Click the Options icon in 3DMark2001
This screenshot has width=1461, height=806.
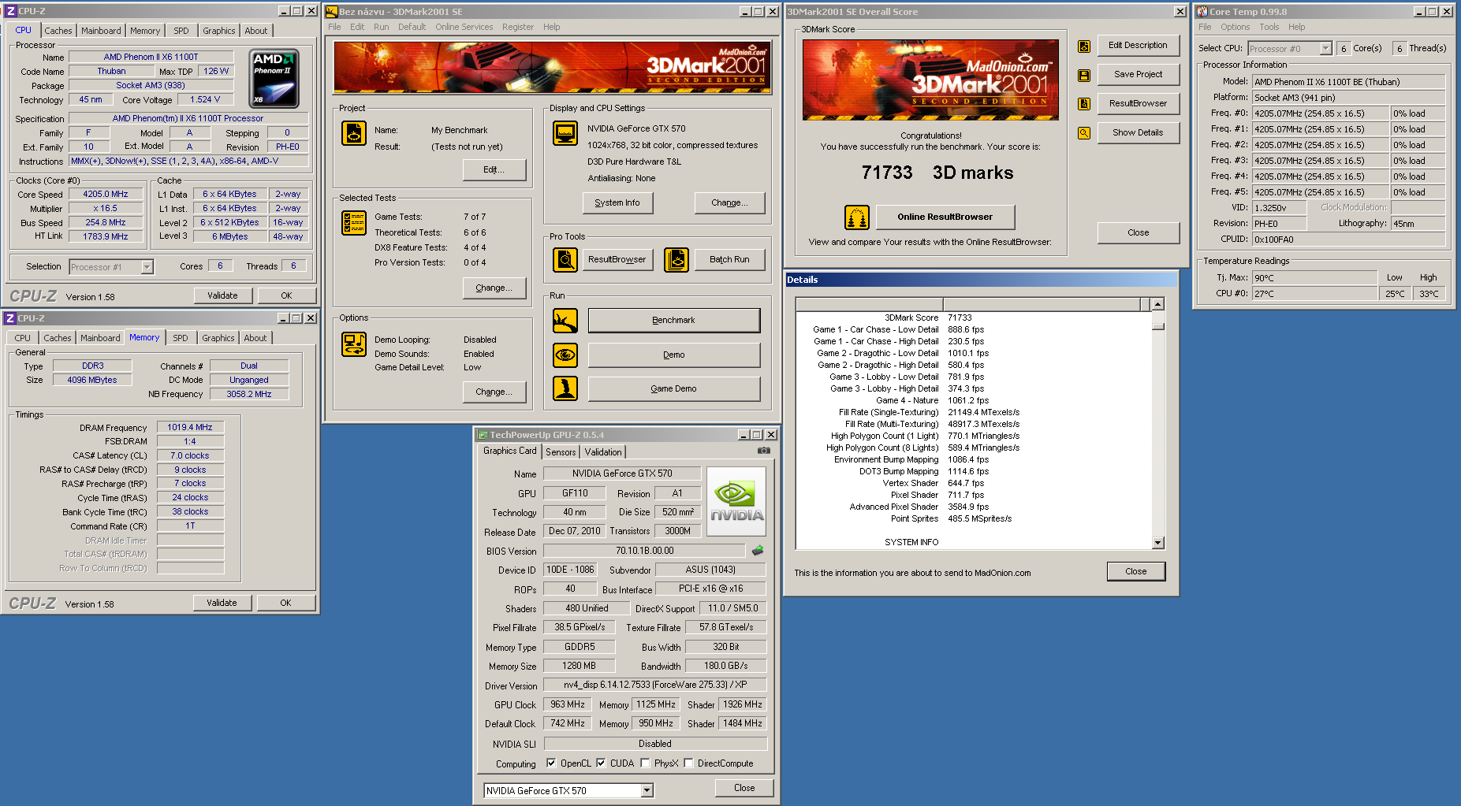(354, 344)
